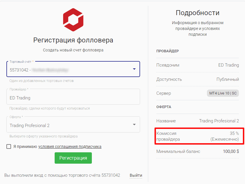The width and height of the screenshot is (245, 184).
Task: Click the Подробности heading
Action: [x=198, y=13]
